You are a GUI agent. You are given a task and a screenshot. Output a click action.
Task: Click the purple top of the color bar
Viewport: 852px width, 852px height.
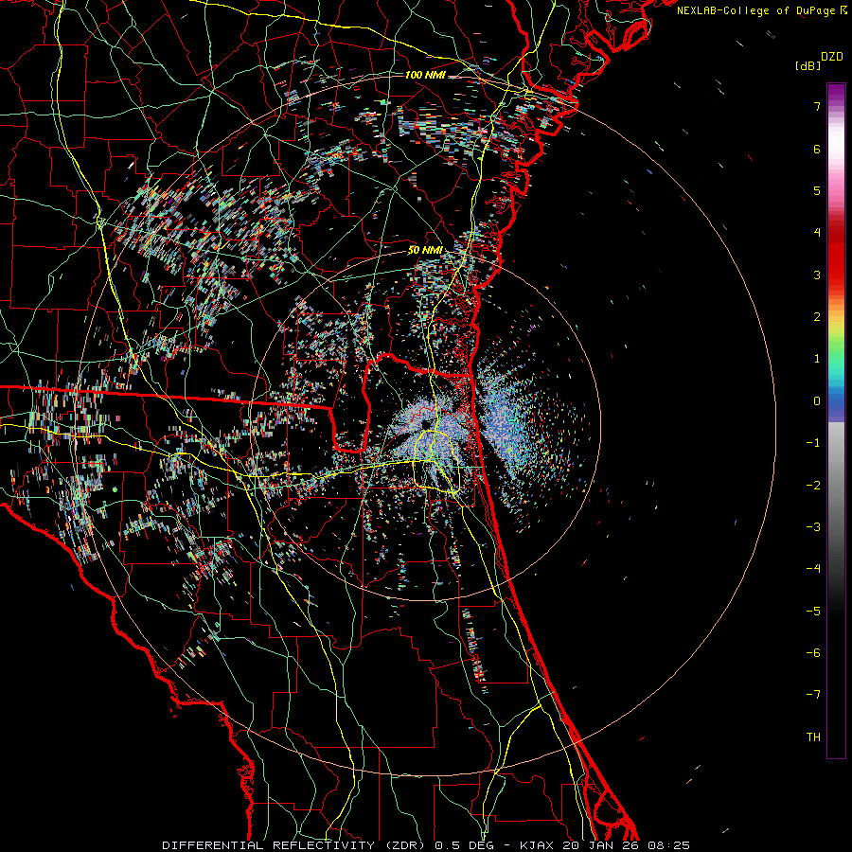836,94
